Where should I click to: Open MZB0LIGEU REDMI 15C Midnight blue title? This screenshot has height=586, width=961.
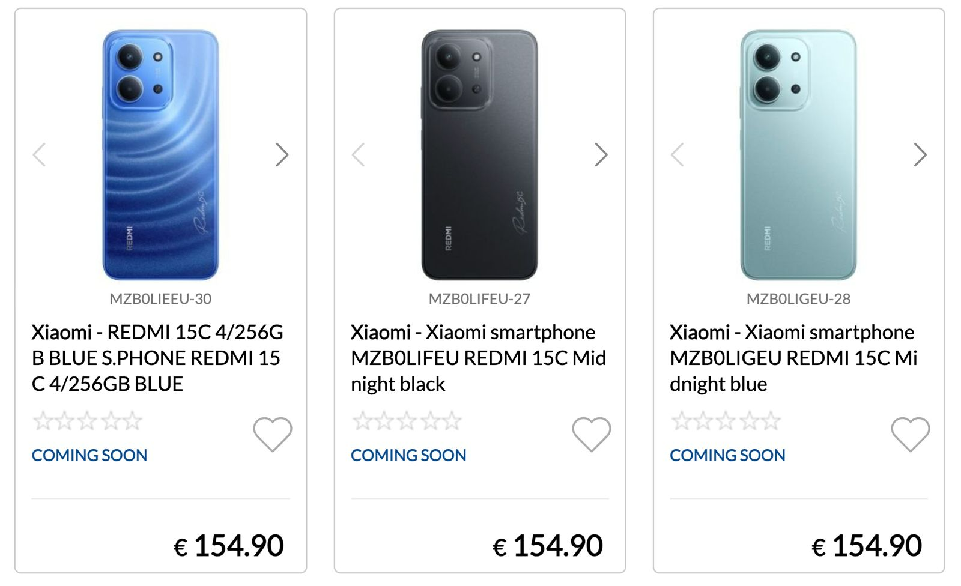(793, 358)
